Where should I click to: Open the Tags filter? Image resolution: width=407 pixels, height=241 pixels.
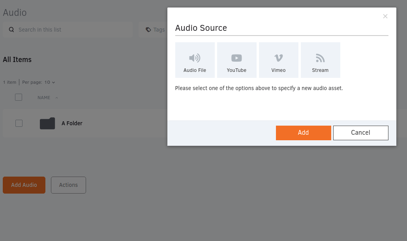155,30
